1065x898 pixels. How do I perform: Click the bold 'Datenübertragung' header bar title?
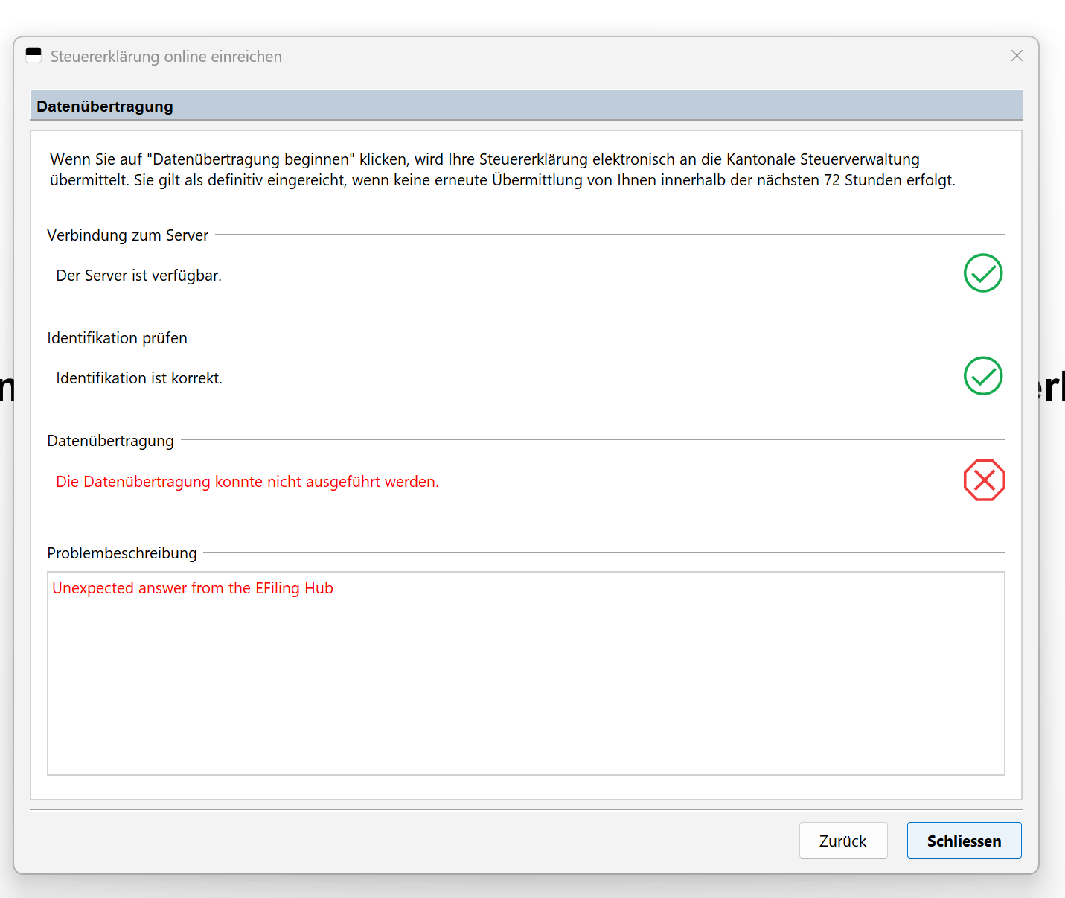105,106
